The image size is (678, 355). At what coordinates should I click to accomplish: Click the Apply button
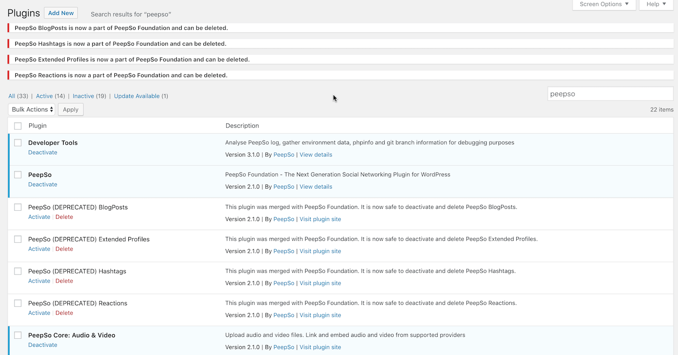(71, 109)
